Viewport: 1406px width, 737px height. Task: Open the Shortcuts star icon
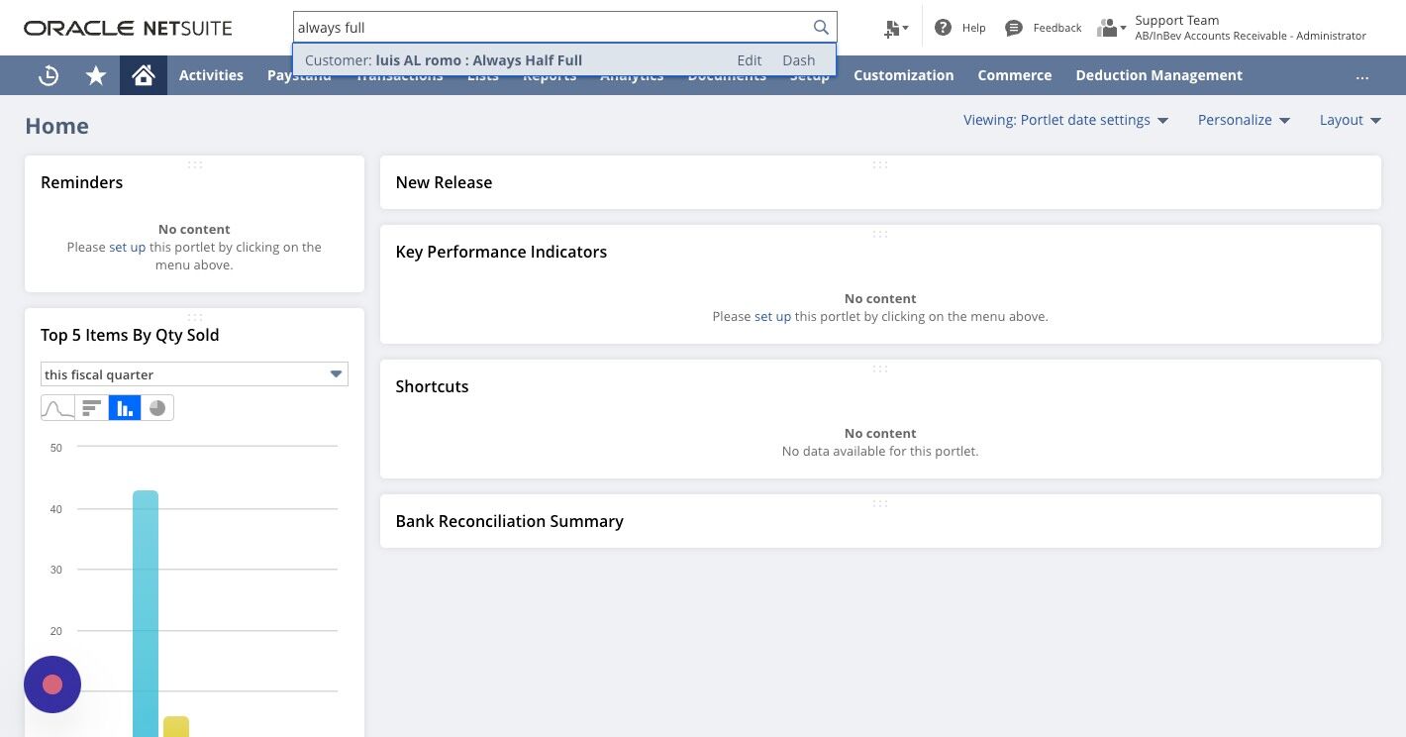coord(96,75)
